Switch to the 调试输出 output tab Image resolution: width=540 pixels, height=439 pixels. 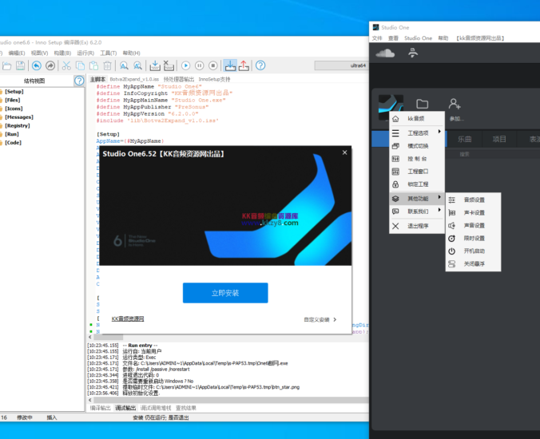125,408
